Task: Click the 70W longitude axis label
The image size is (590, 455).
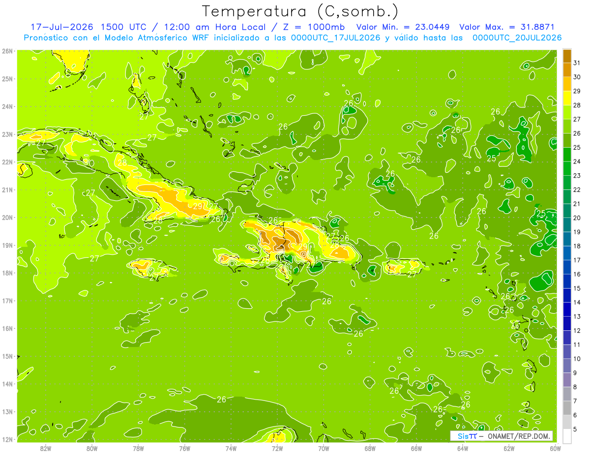Action: click(324, 448)
